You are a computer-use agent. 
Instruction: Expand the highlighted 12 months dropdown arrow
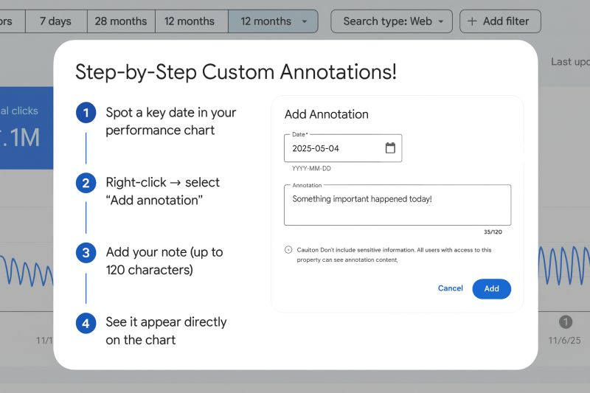(x=305, y=21)
